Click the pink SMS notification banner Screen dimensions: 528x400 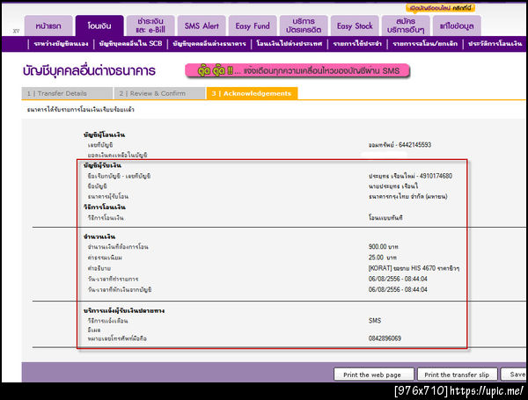pos(297,70)
